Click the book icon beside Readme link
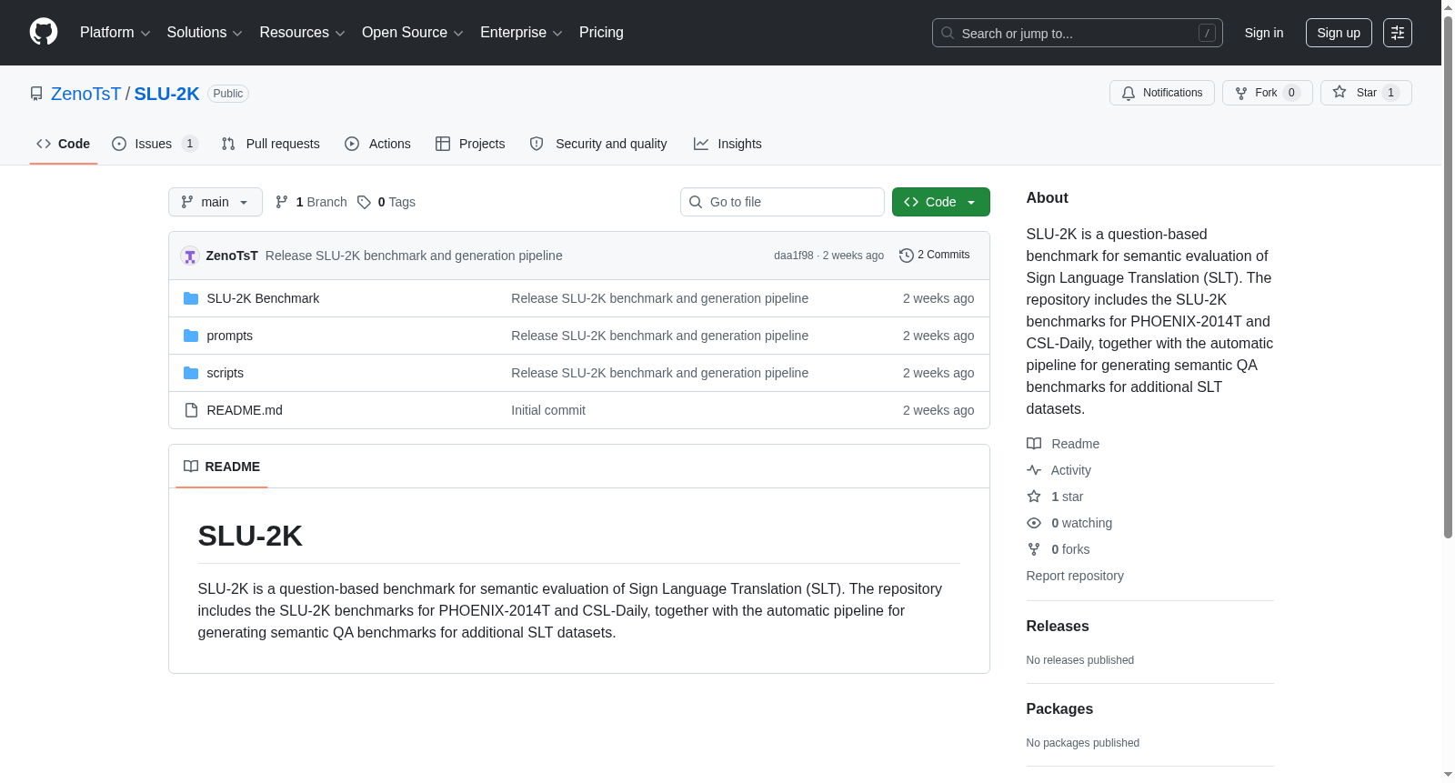Viewport: 1455px width, 783px height. tap(1034, 444)
